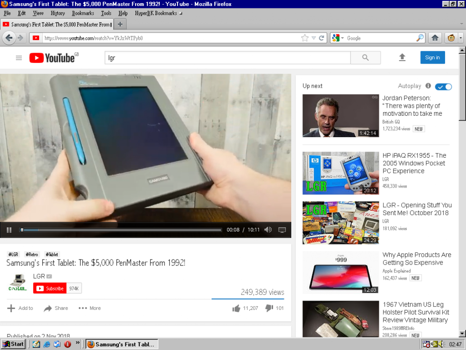This screenshot has height=350, width=466.
Task: Open a new tab with plus button
Action: pos(120,24)
